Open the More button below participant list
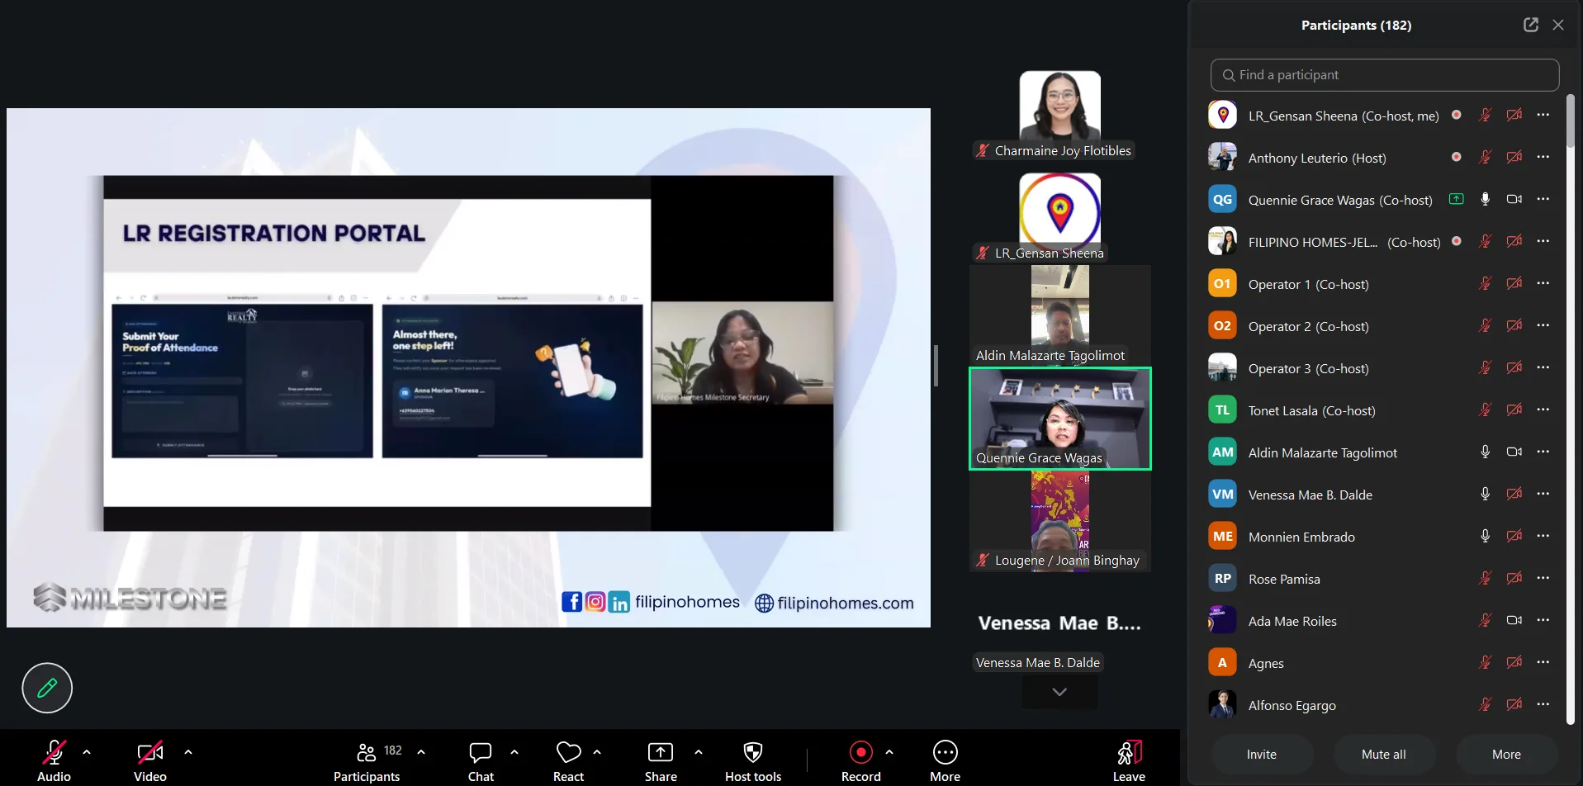The width and height of the screenshot is (1583, 786). coord(1507,755)
